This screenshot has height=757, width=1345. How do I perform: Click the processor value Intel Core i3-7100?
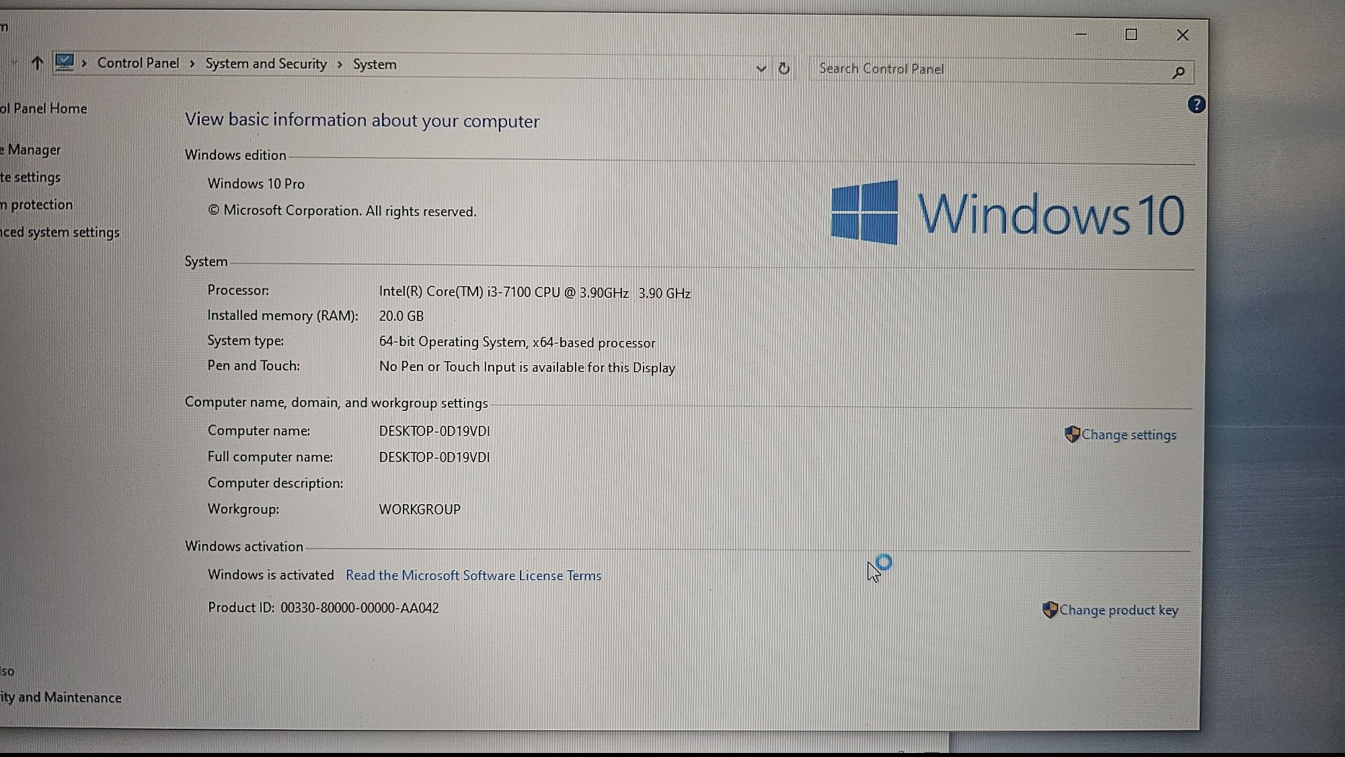point(535,292)
